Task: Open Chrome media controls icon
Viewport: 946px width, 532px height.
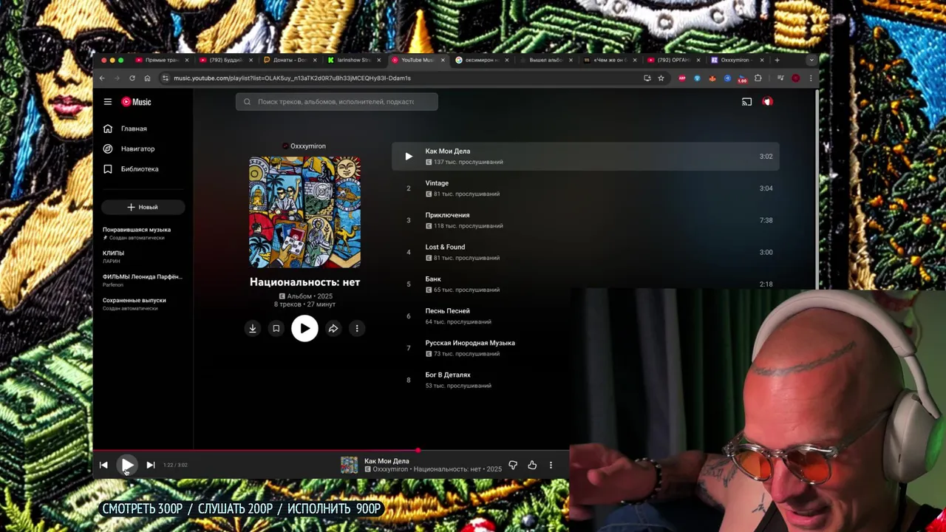Action: tap(780, 78)
